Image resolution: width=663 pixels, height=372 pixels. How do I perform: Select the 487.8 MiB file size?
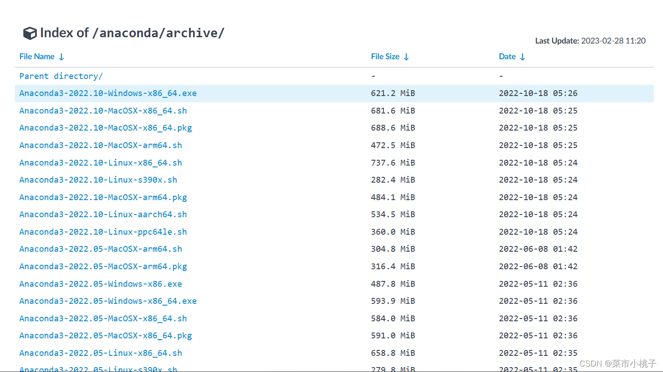[393, 284]
